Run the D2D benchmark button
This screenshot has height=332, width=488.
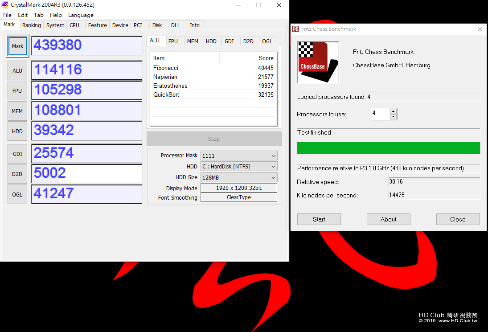(x=17, y=174)
